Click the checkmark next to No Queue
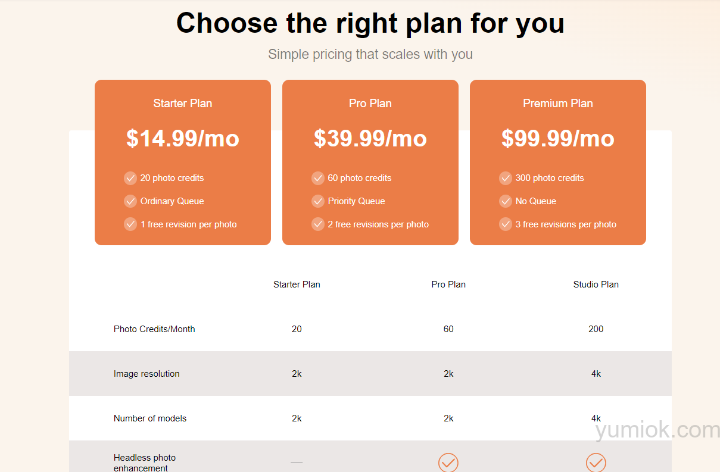Screen dimensions: 720x472 click(x=506, y=201)
